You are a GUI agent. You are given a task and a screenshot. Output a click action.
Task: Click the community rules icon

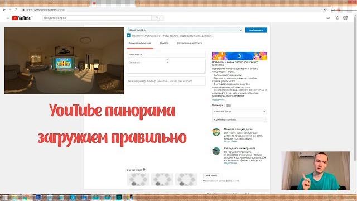point(216,151)
